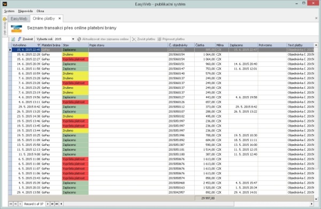Click the horizontal scrollbar track
The width and height of the screenshot is (321, 209).
272,204
